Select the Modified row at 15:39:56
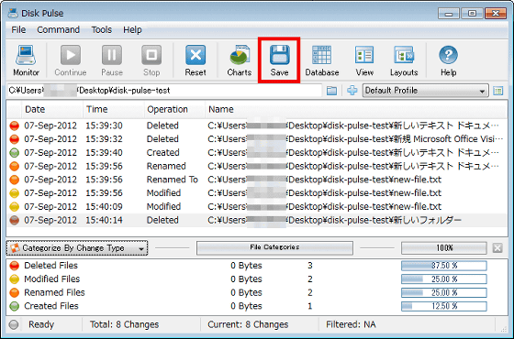The image size is (514, 339). pos(257,193)
